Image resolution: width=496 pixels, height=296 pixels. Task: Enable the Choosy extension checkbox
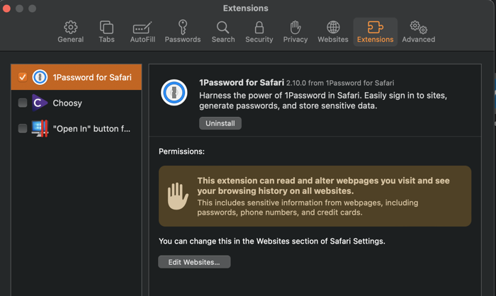point(23,103)
